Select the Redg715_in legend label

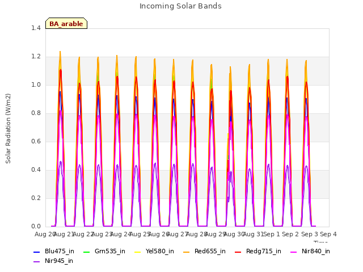pyautogui.click(x=264, y=252)
